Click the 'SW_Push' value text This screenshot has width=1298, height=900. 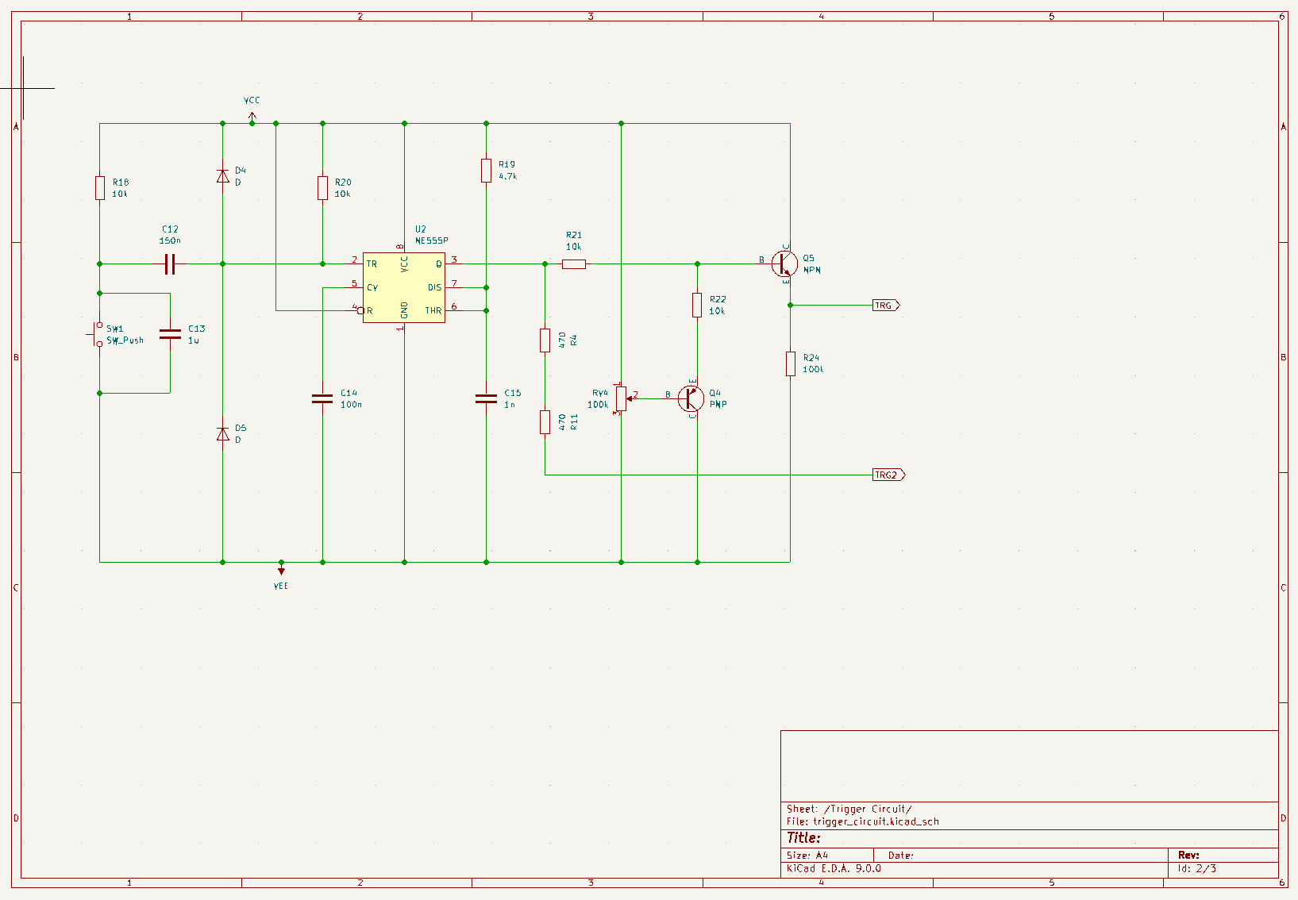(x=125, y=340)
